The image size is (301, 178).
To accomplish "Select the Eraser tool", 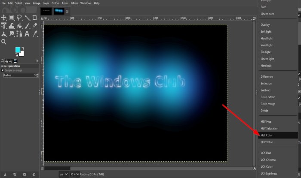I will pyautogui.click(x=35, y=26).
